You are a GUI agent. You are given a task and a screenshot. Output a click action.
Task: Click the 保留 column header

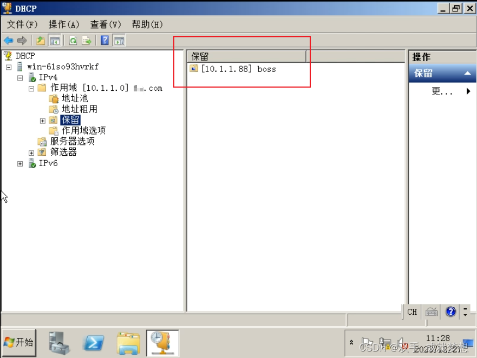coord(247,57)
